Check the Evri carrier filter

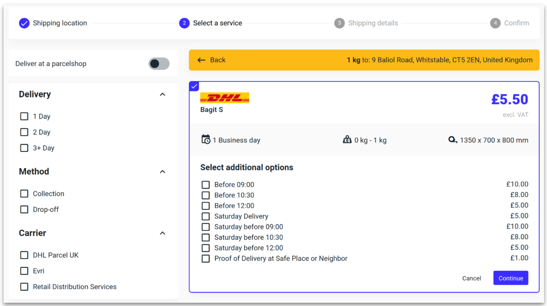coord(24,271)
